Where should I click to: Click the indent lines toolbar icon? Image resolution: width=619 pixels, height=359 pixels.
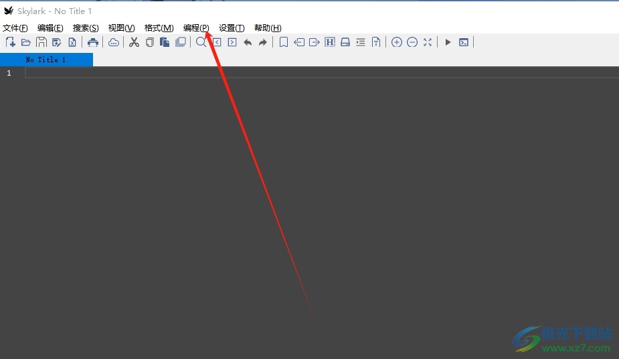(361, 42)
